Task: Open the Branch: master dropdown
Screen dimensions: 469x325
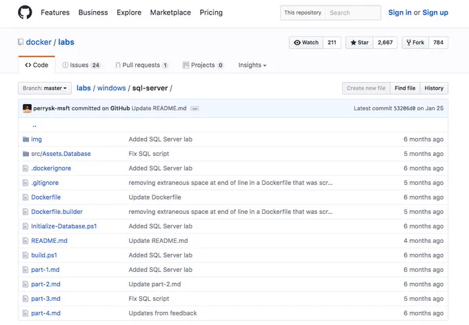Action: coord(45,88)
